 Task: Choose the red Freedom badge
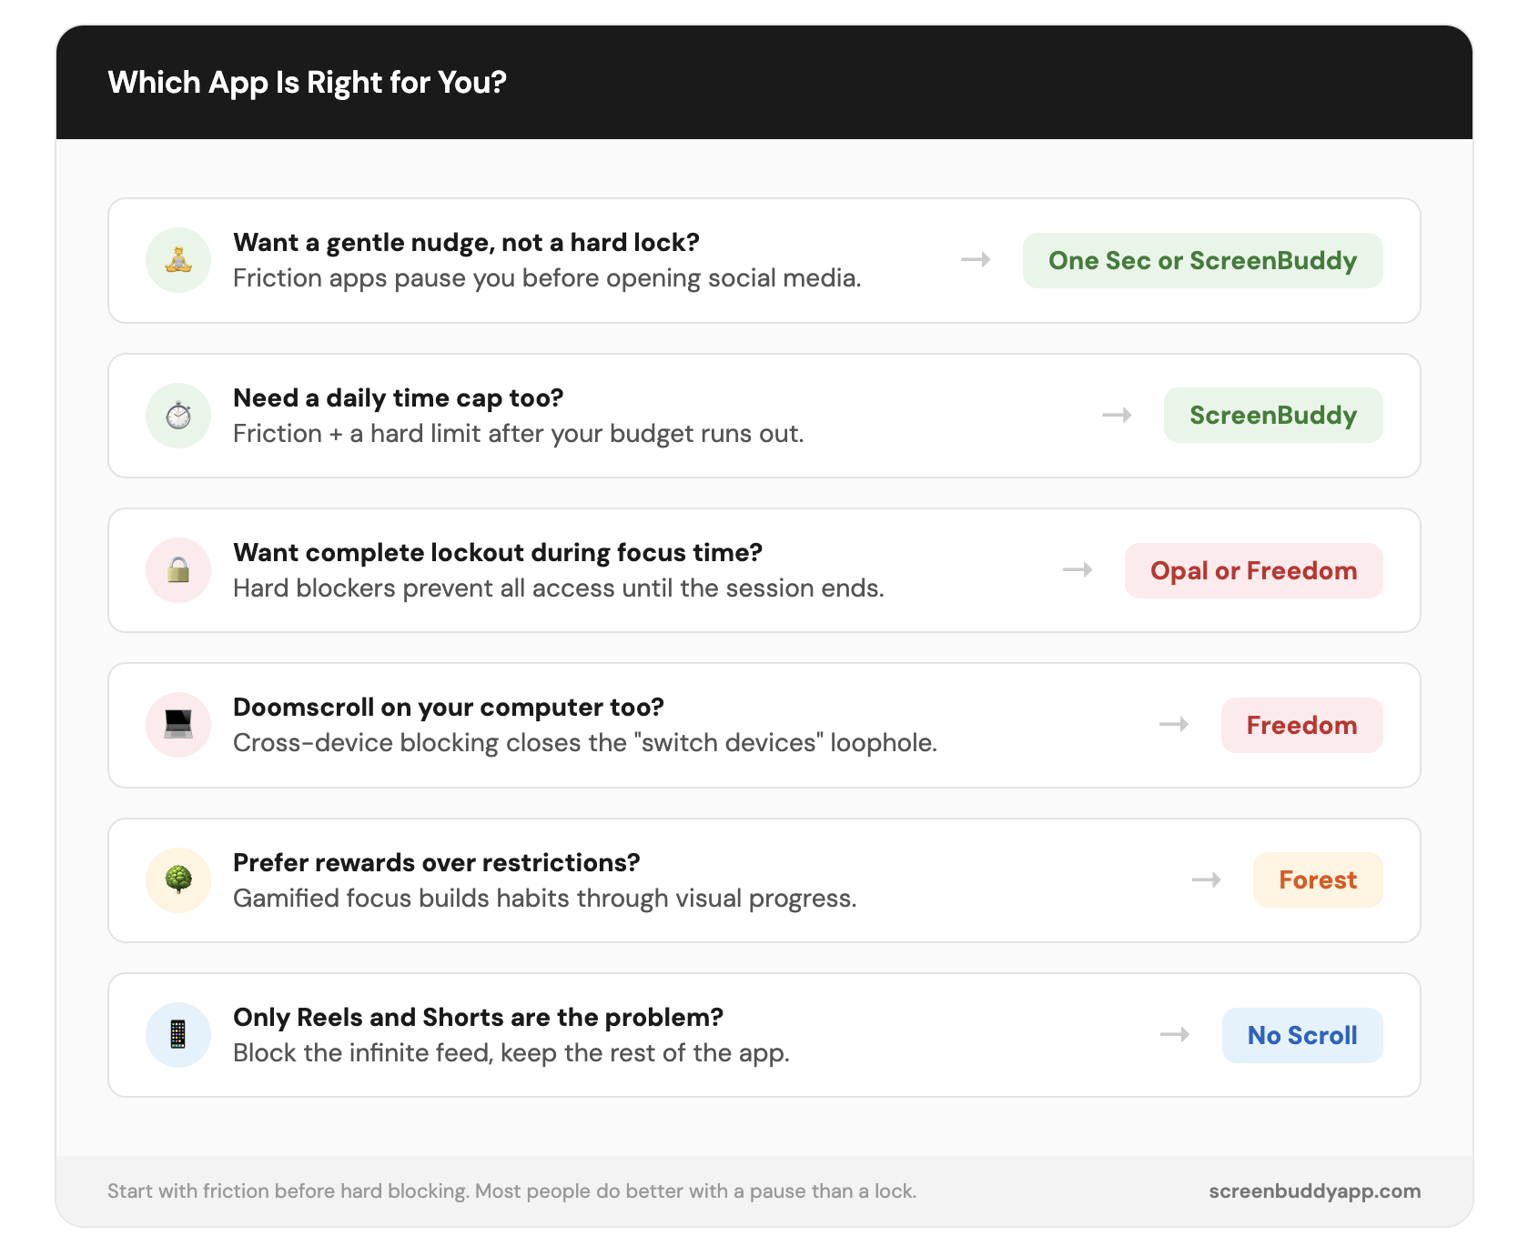1301,725
